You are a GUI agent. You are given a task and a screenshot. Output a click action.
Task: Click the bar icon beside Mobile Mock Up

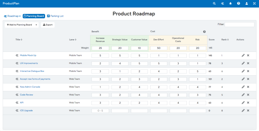click(17, 55)
